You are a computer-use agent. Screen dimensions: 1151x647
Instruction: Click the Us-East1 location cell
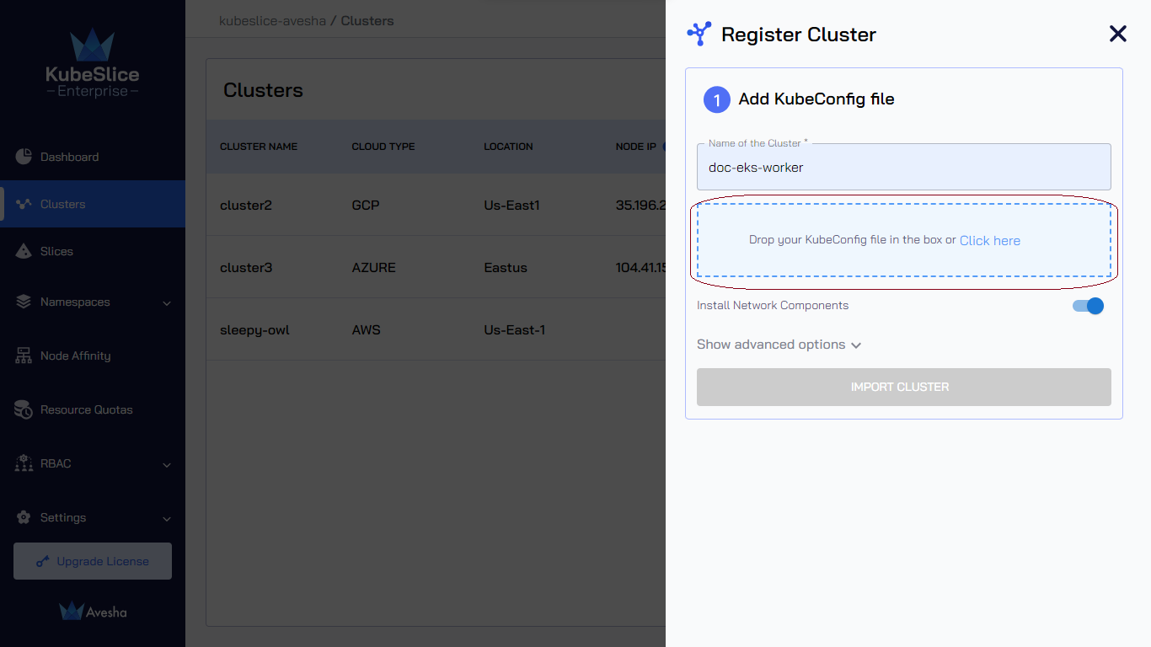[511, 205]
